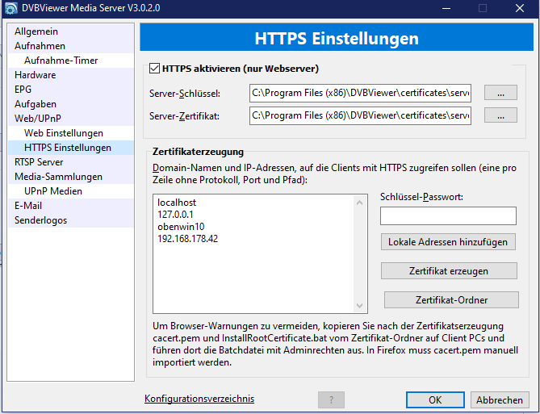Image resolution: width=540 pixels, height=414 pixels.
Task: Click the question mark help button
Action: coord(331,400)
